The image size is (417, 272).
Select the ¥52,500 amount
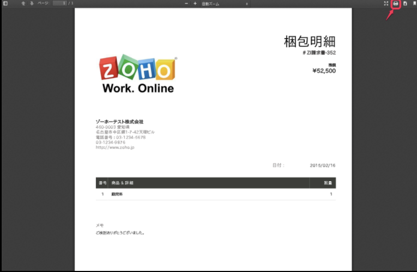[x=324, y=71]
